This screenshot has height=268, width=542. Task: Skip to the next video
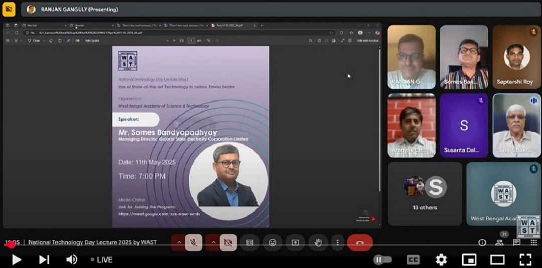(44, 259)
